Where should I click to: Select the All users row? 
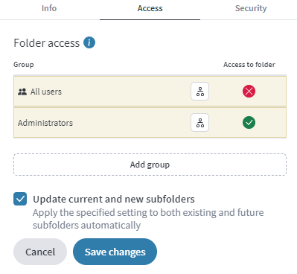150,92
